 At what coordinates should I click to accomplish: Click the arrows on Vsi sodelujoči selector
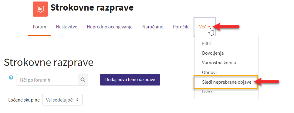click(x=77, y=100)
